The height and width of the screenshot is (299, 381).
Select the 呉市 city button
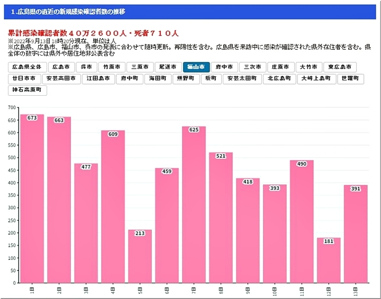coord(86,67)
